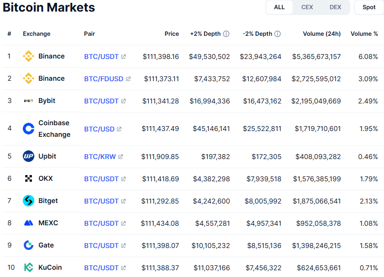The height and width of the screenshot is (277, 384).
Task: Click the Bitcoin Markets heading
Action: click(49, 7)
